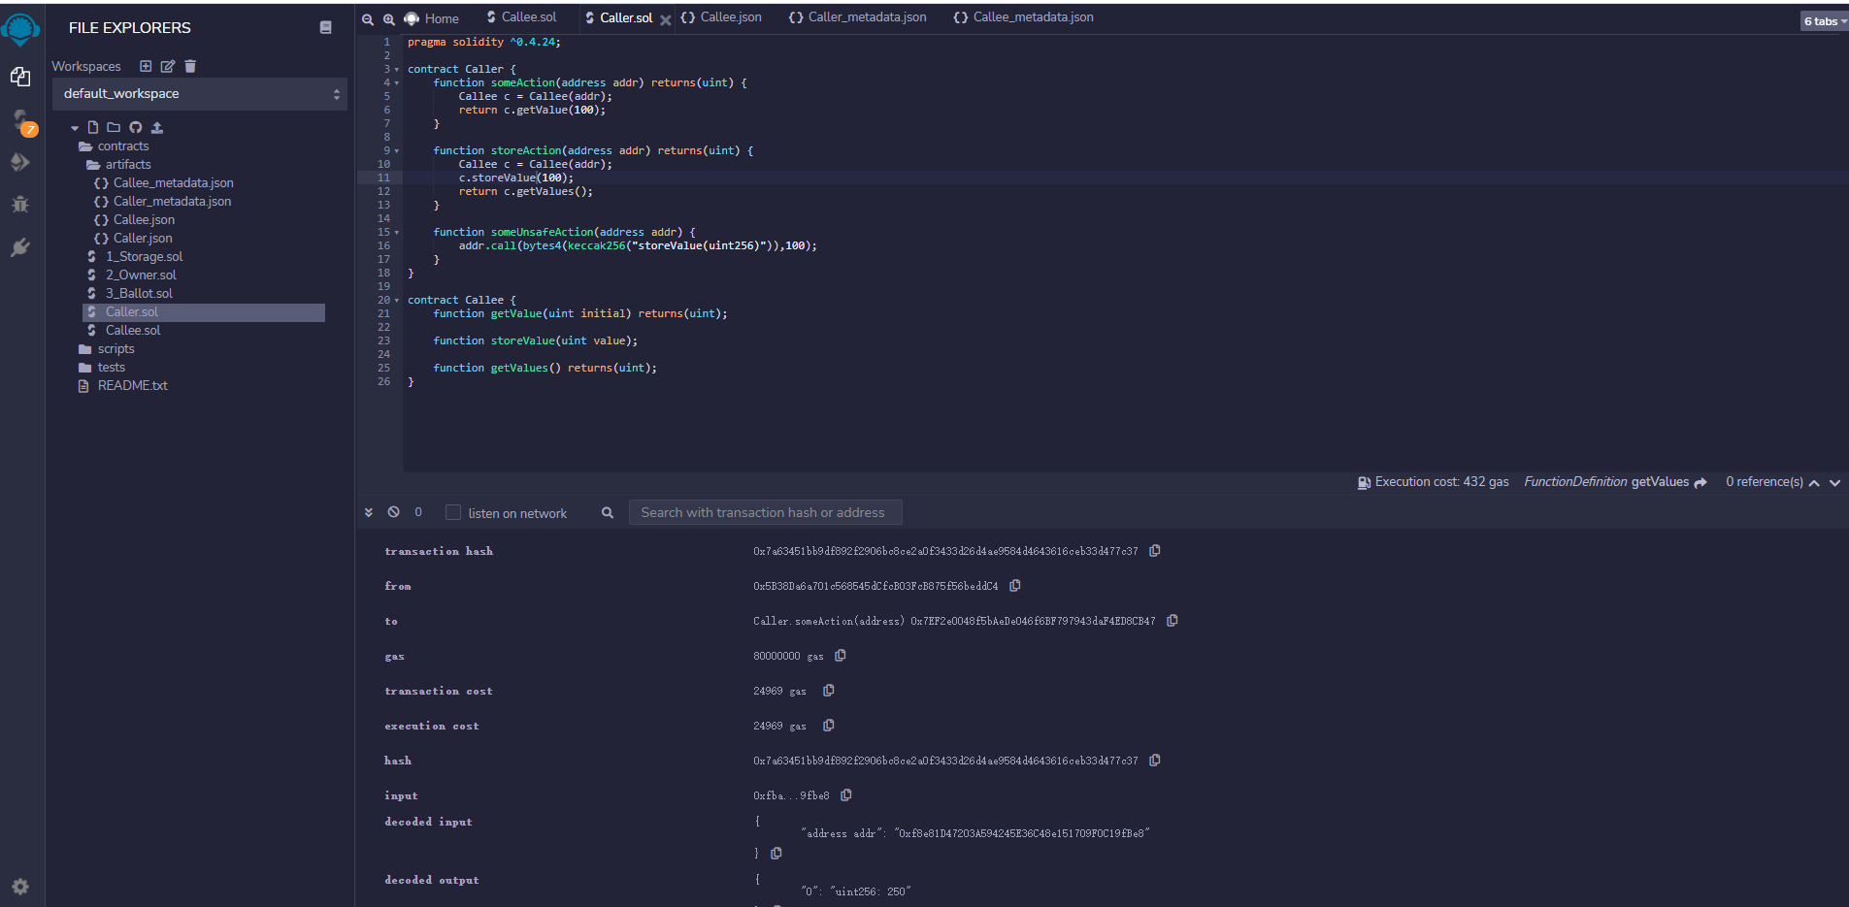Image resolution: width=1849 pixels, height=907 pixels.
Task: Open Settings gear in sidebar
Action: click(19, 886)
